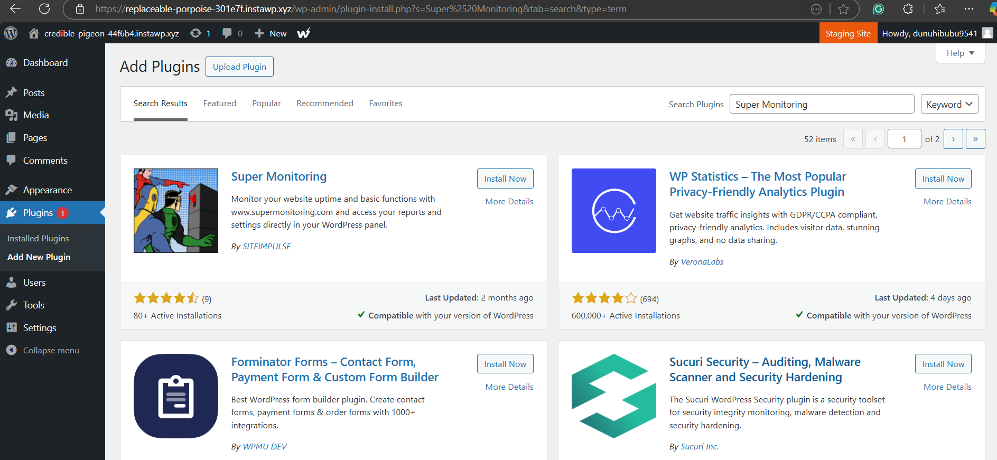The height and width of the screenshot is (460, 997).
Task: Switch to the Featured tab
Action: point(220,104)
